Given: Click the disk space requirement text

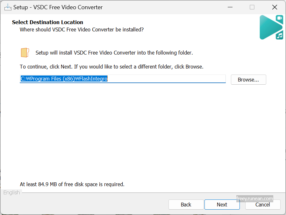Looking at the screenshot, I should click(72, 184).
